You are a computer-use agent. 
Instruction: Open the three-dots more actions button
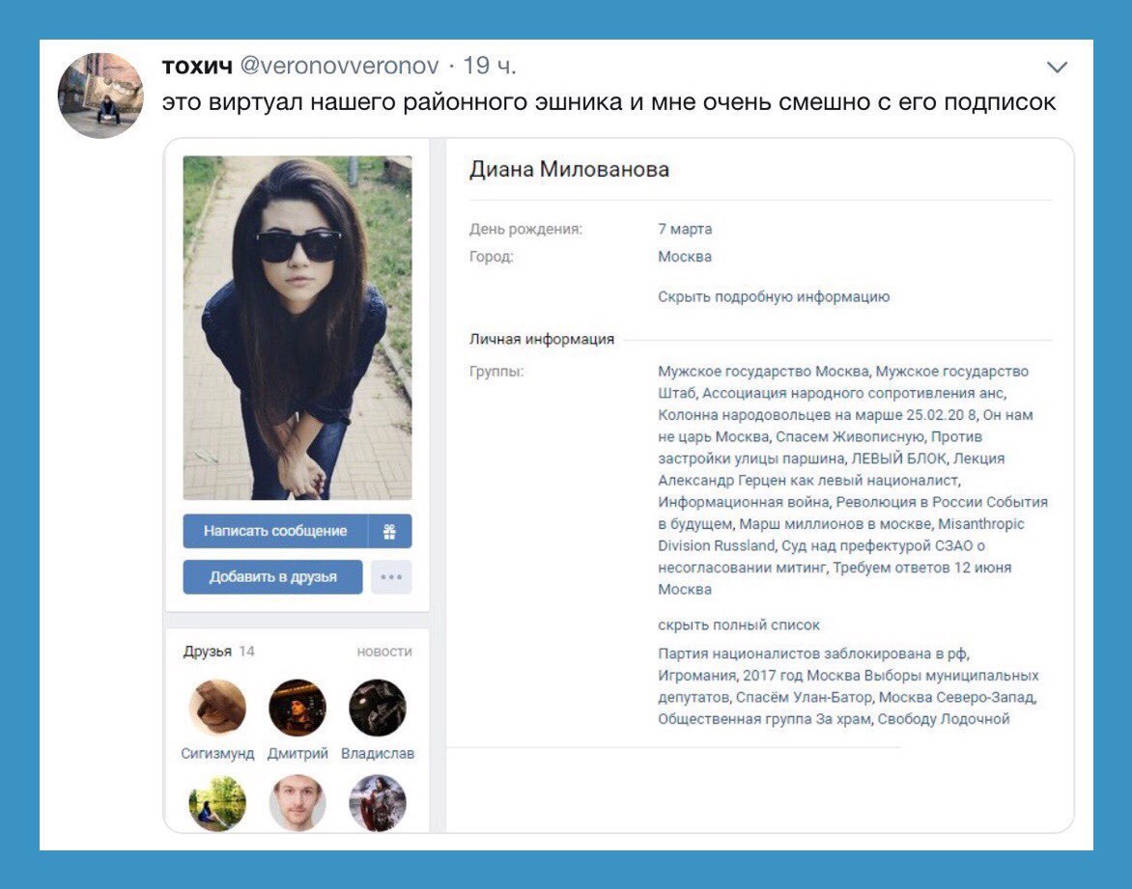click(391, 577)
